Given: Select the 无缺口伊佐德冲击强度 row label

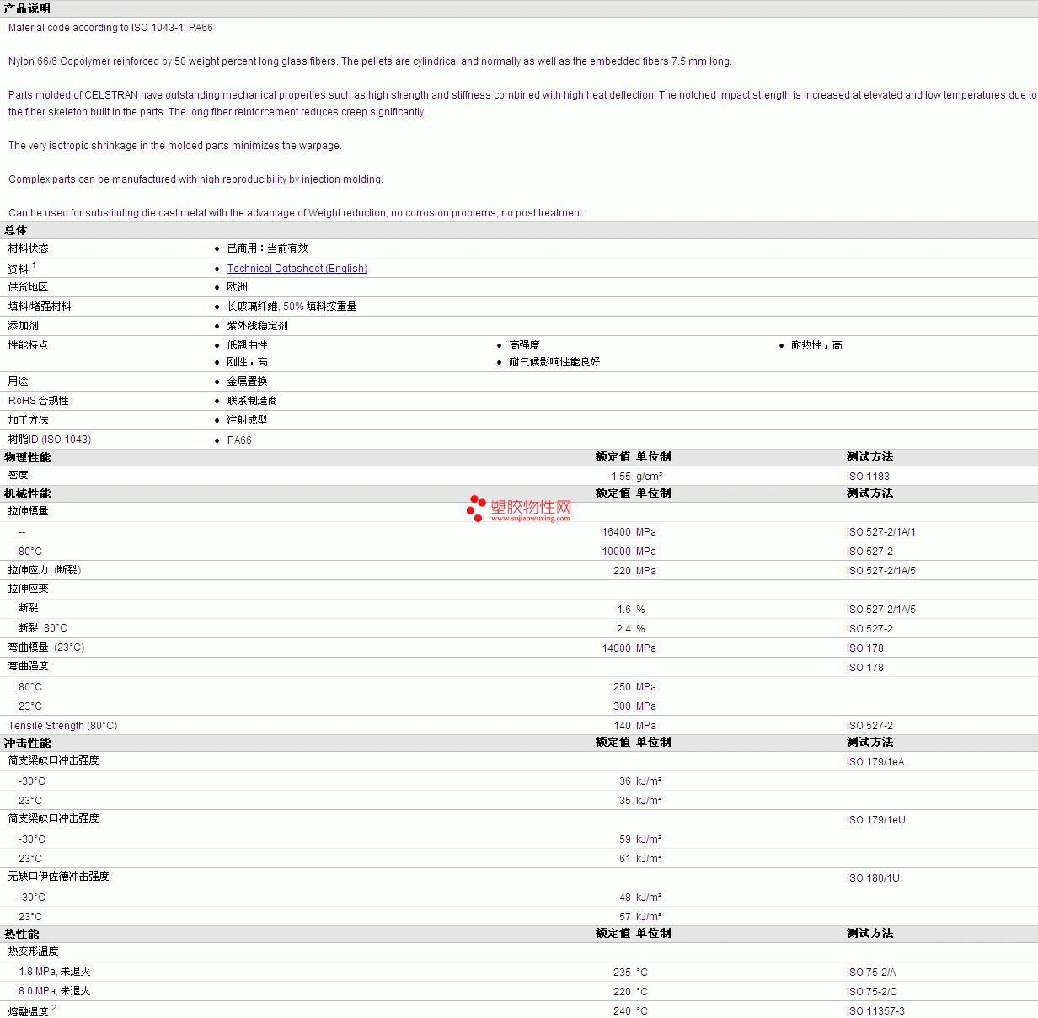Looking at the screenshot, I should pyautogui.click(x=59, y=877).
